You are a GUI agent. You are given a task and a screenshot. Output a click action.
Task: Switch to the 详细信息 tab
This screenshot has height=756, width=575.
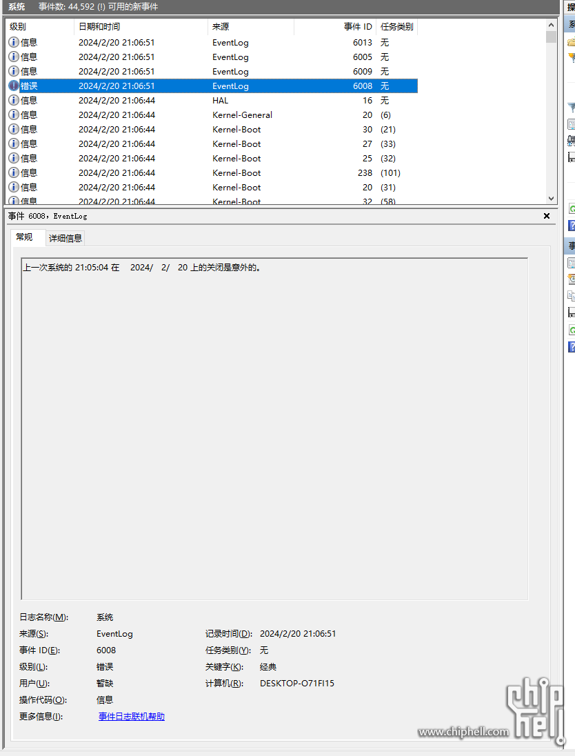65,238
